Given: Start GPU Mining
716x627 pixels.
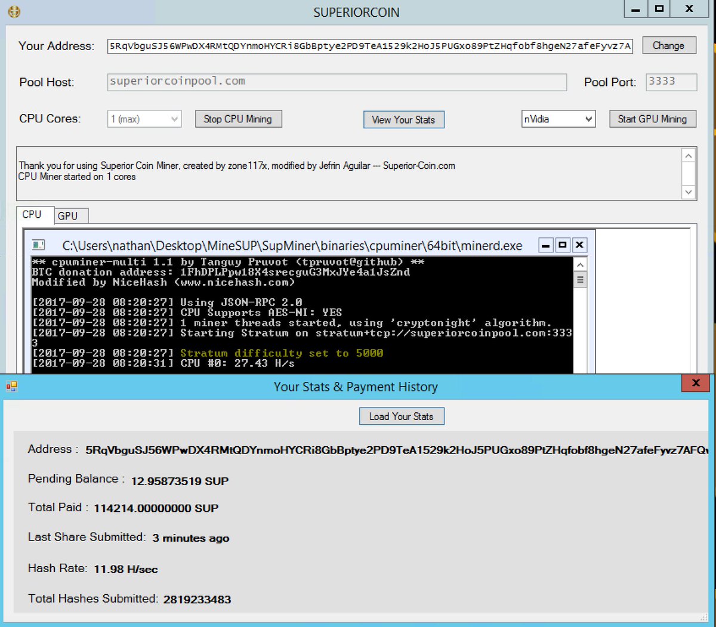Looking at the screenshot, I should coord(652,119).
